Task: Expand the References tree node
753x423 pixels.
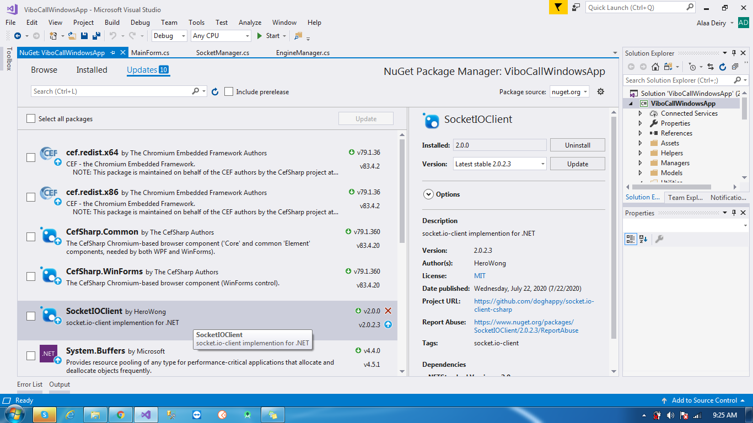Action: 640,133
